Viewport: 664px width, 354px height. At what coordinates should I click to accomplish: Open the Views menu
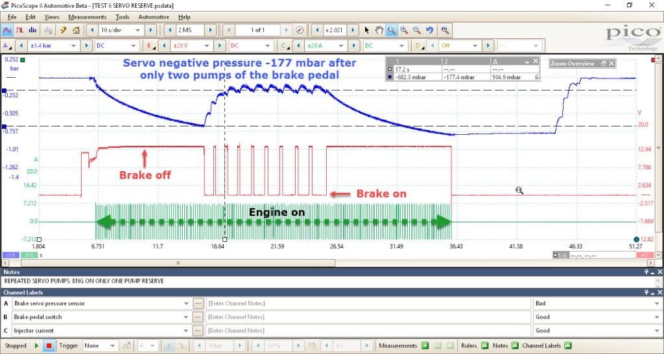click(52, 17)
